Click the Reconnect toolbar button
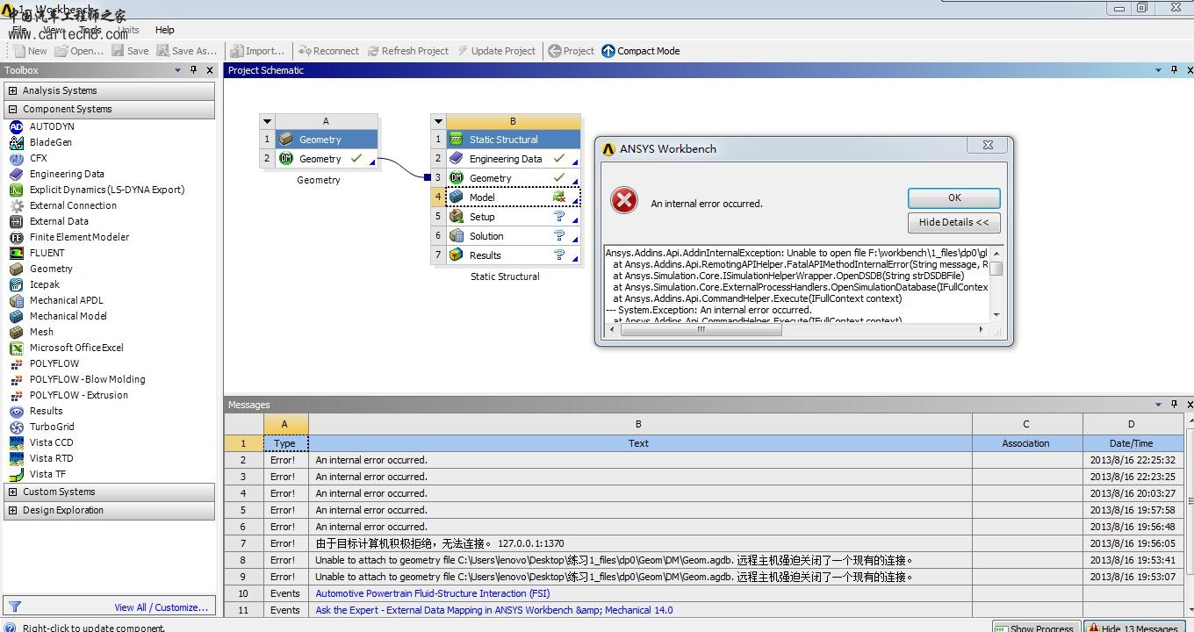 328,51
